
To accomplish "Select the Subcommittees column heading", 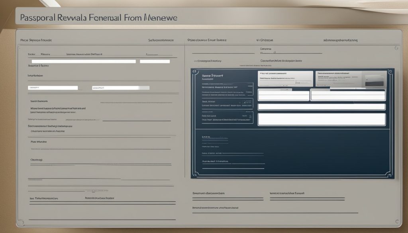I will pos(161,40).
